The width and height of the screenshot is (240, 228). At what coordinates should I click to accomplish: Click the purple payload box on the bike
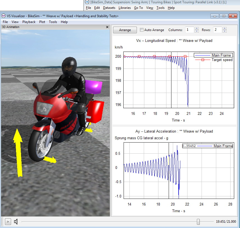click(x=93, y=87)
